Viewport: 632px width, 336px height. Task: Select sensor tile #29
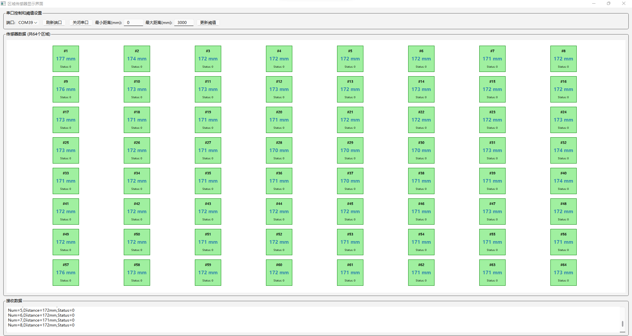click(350, 150)
